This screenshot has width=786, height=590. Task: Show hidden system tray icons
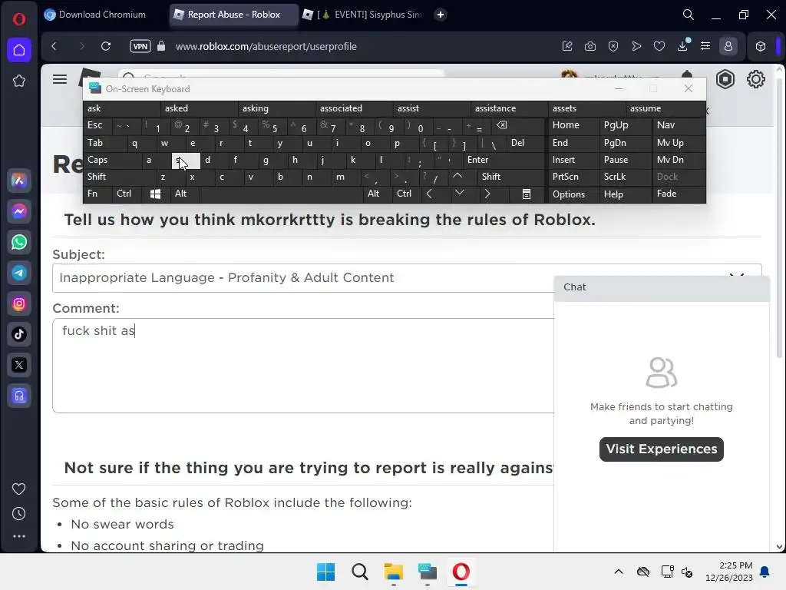619,572
